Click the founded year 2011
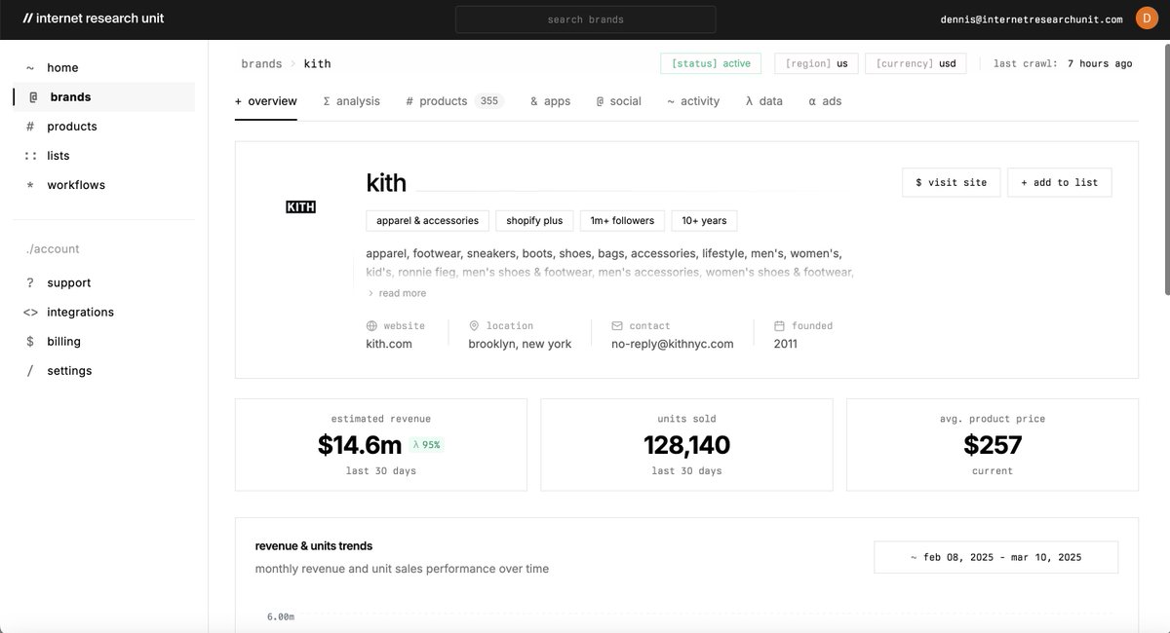The width and height of the screenshot is (1170, 633). point(786,344)
